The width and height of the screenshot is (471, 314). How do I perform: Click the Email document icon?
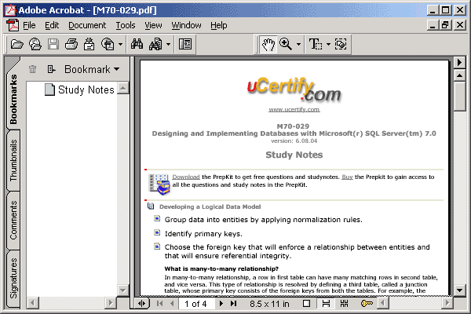[89, 44]
